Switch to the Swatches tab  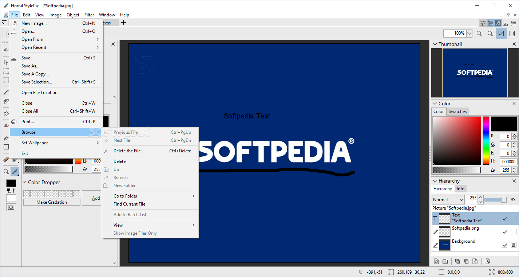tap(457, 112)
